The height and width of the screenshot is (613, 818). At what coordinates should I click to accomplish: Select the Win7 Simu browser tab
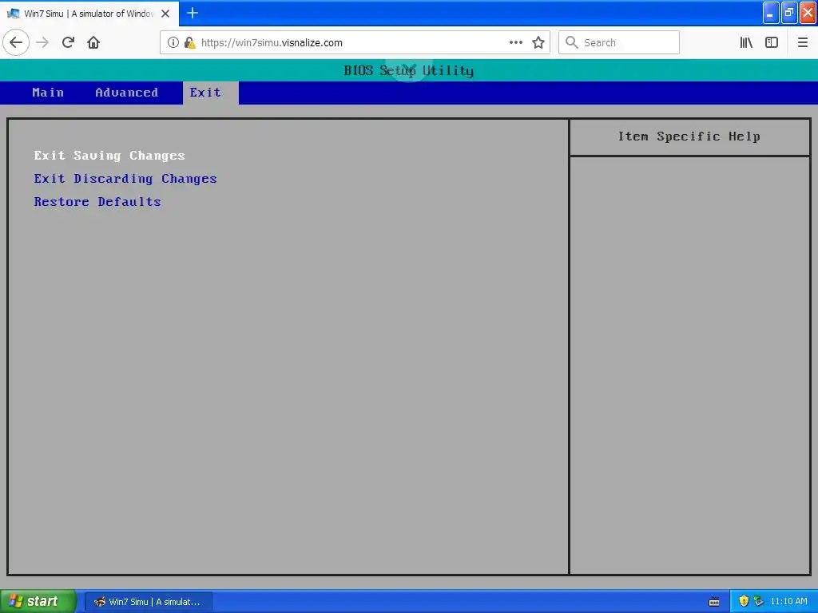(89, 14)
